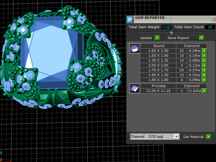Select the 1.80 X 1.80 size cell
This screenshot has width=216, height=162.
[158, 80]
